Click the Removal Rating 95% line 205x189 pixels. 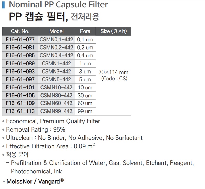[36, 129]
